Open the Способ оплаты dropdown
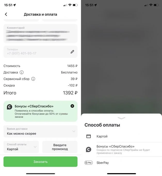The image size is (162, 176). coord(21,147)
